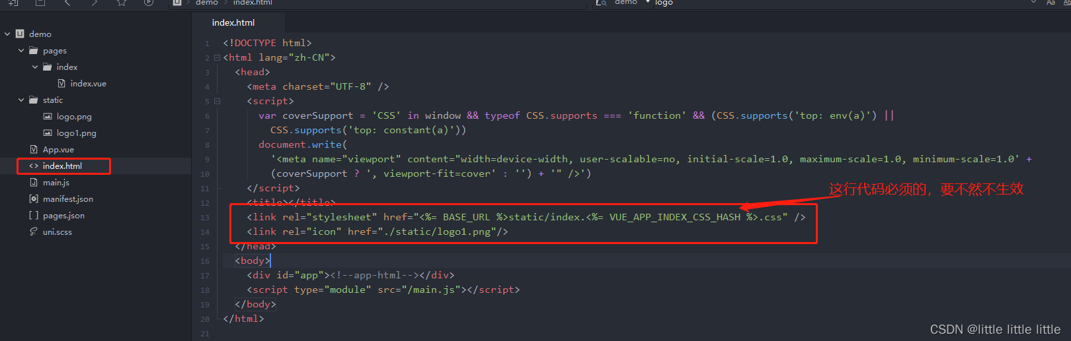Click the link rel="icon" logo1.png line
Image resolution: width=1071 pixels, height=341 pixels.
(377, 232)
